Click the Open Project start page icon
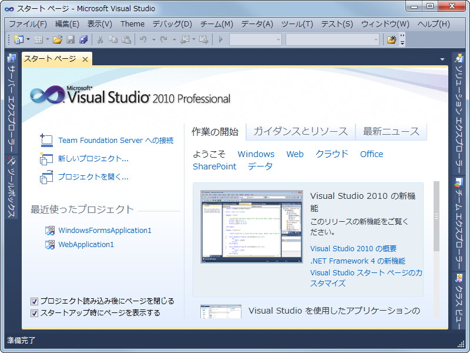 pos(46,177)
